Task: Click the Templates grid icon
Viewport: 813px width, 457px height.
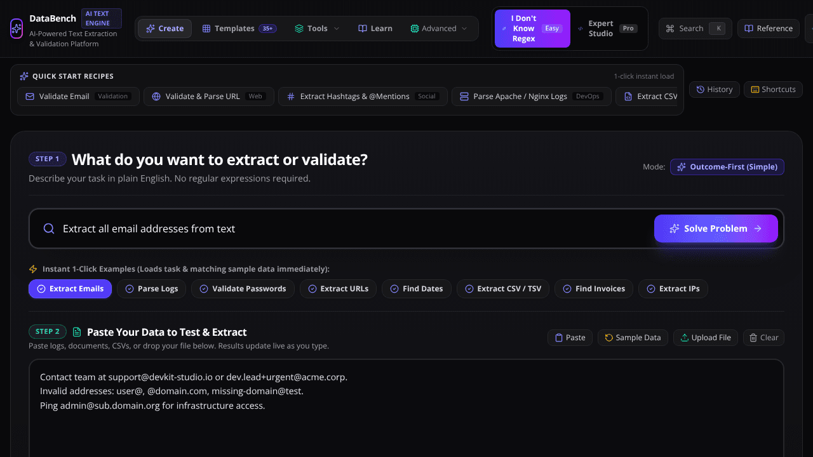Action: [206, 29]
